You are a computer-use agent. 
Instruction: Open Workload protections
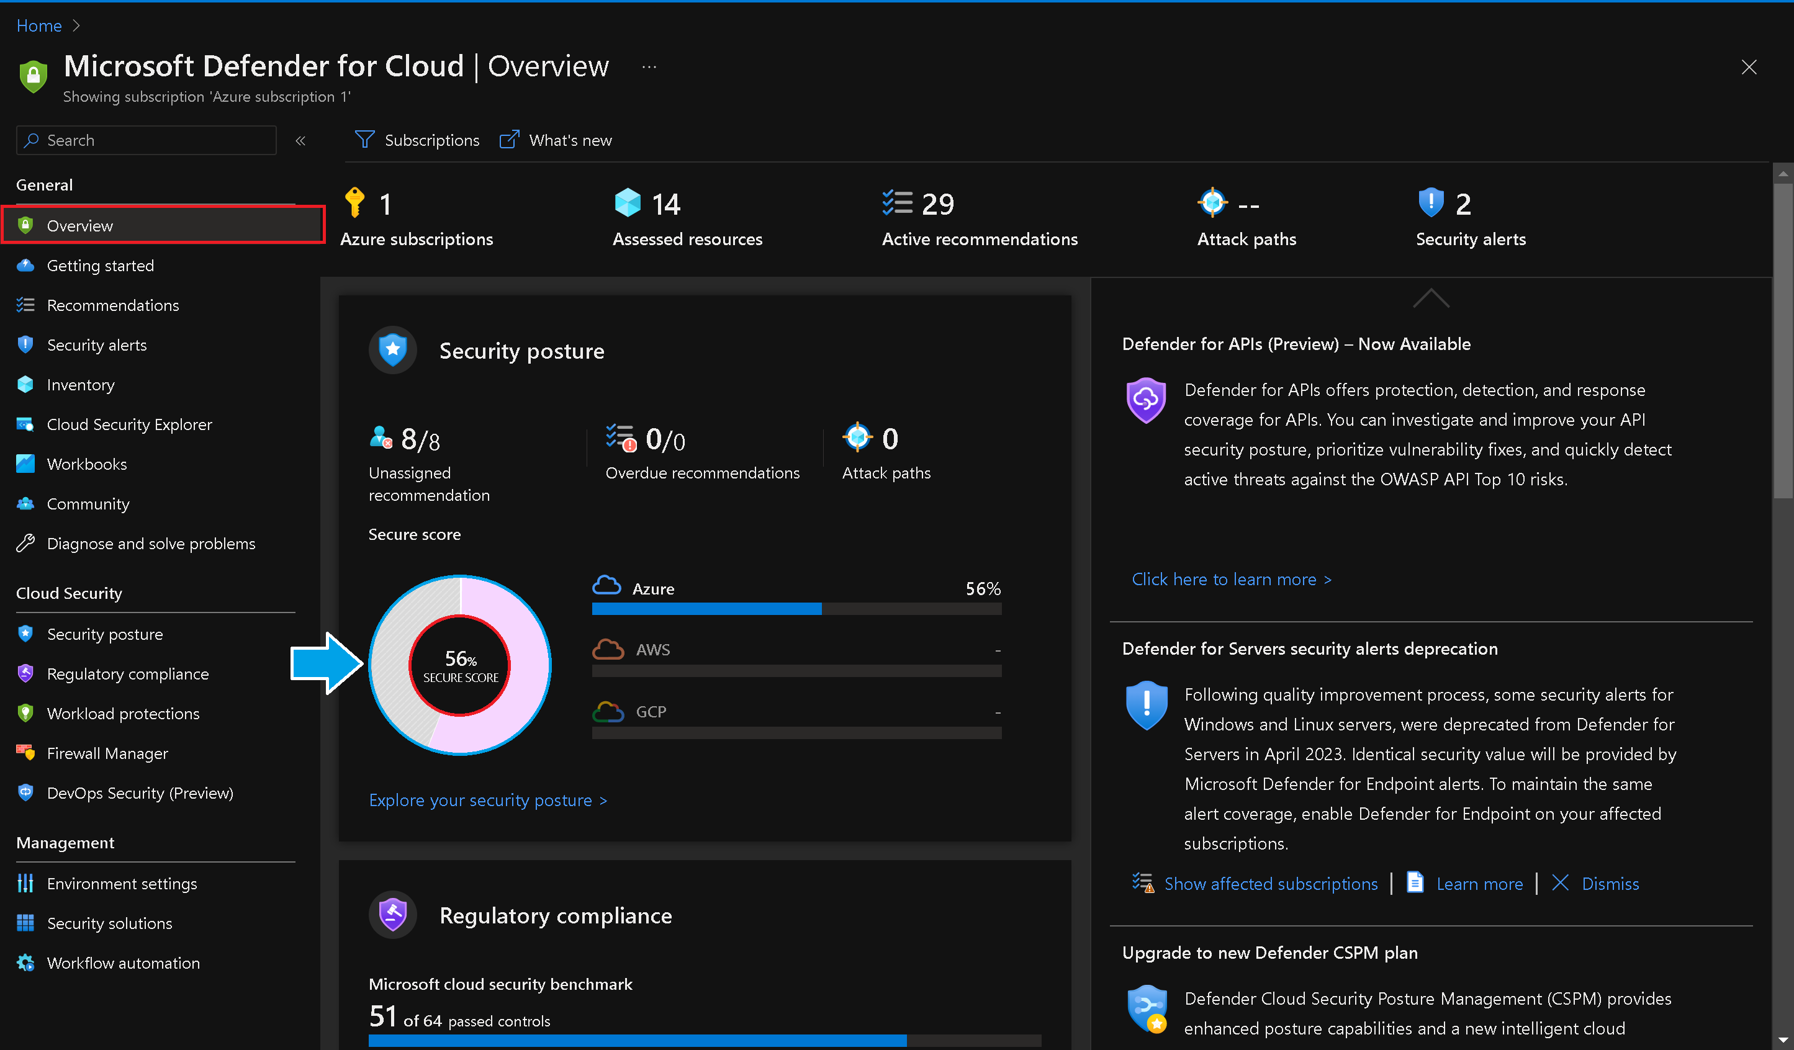click(123, 713)
